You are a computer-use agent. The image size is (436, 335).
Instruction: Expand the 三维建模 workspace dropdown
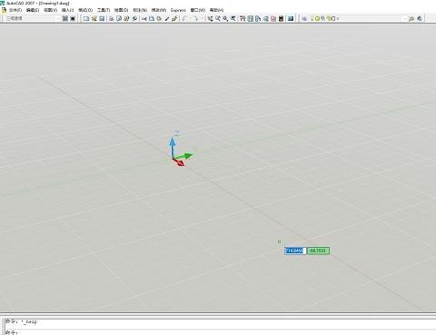(33, 18)
